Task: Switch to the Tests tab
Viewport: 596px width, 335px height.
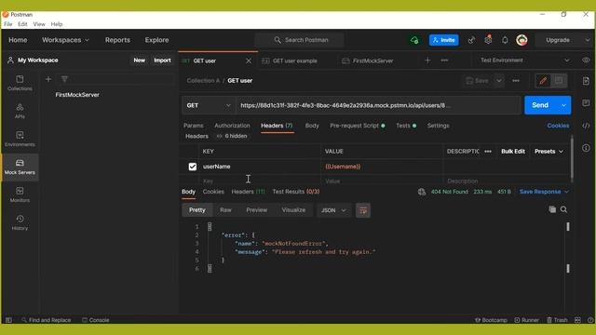Action: pos(406,126)
